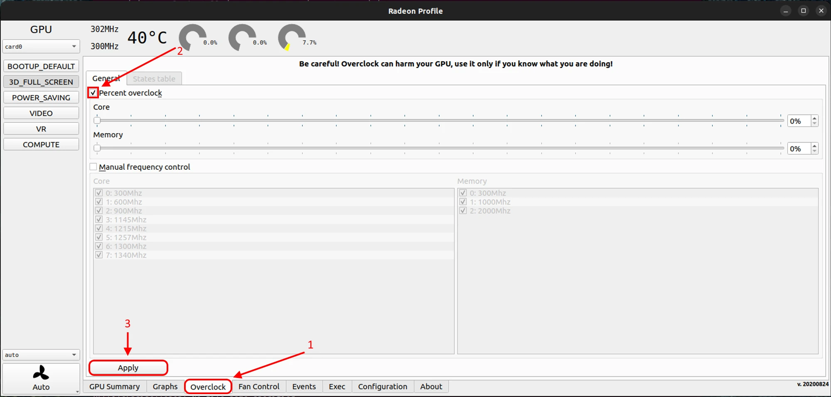Go to the GPU Summary tab
This screenshot has height=397, width=831.
(114, 387)
